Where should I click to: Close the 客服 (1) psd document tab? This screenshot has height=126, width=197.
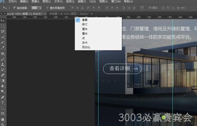tap(45, 14)
